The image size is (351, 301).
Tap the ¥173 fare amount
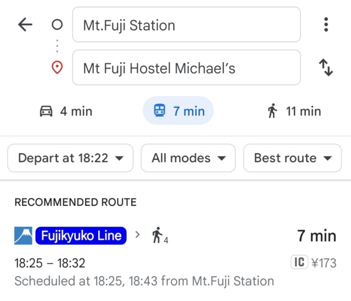click(x=324, y=263)
